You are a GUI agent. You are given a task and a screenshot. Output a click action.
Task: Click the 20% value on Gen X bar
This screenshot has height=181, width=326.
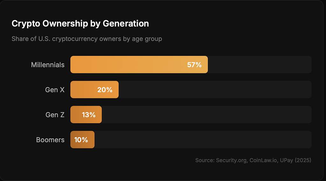(105, 90)
